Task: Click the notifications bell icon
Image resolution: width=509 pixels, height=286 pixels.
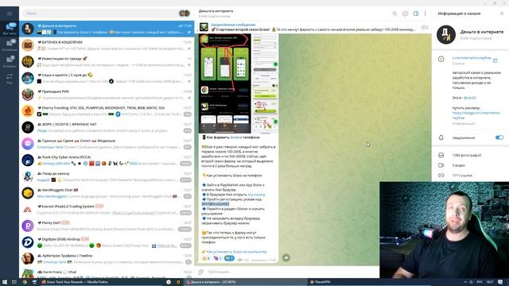Action: coord(441,137)
